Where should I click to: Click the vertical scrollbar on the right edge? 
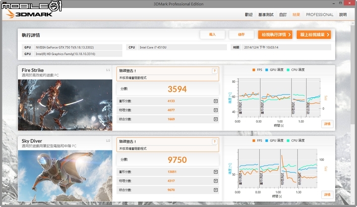[353, 75]
